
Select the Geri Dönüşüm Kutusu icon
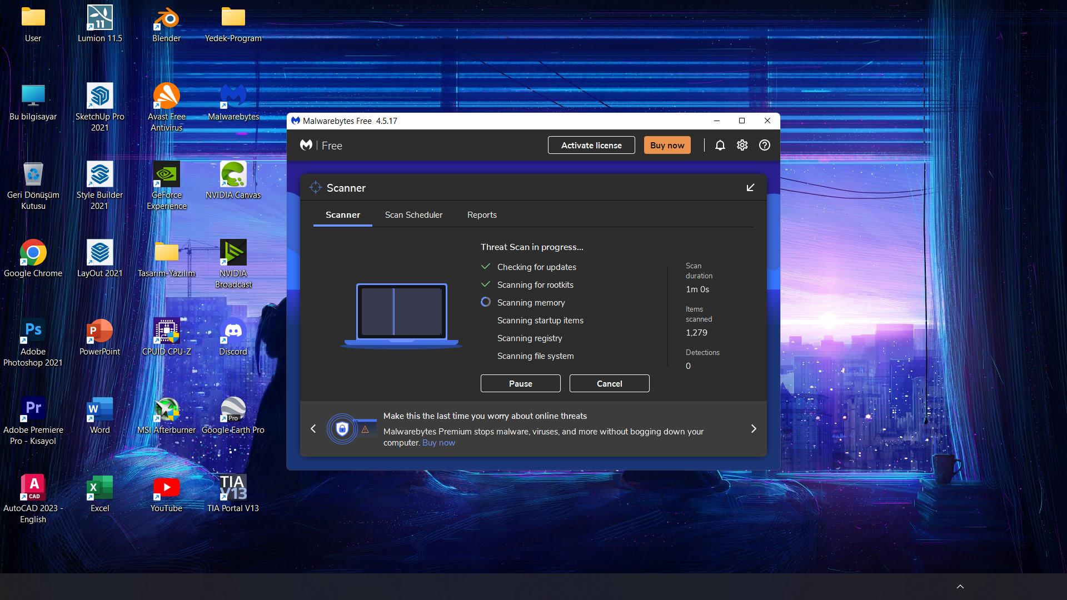coord(33,186)
